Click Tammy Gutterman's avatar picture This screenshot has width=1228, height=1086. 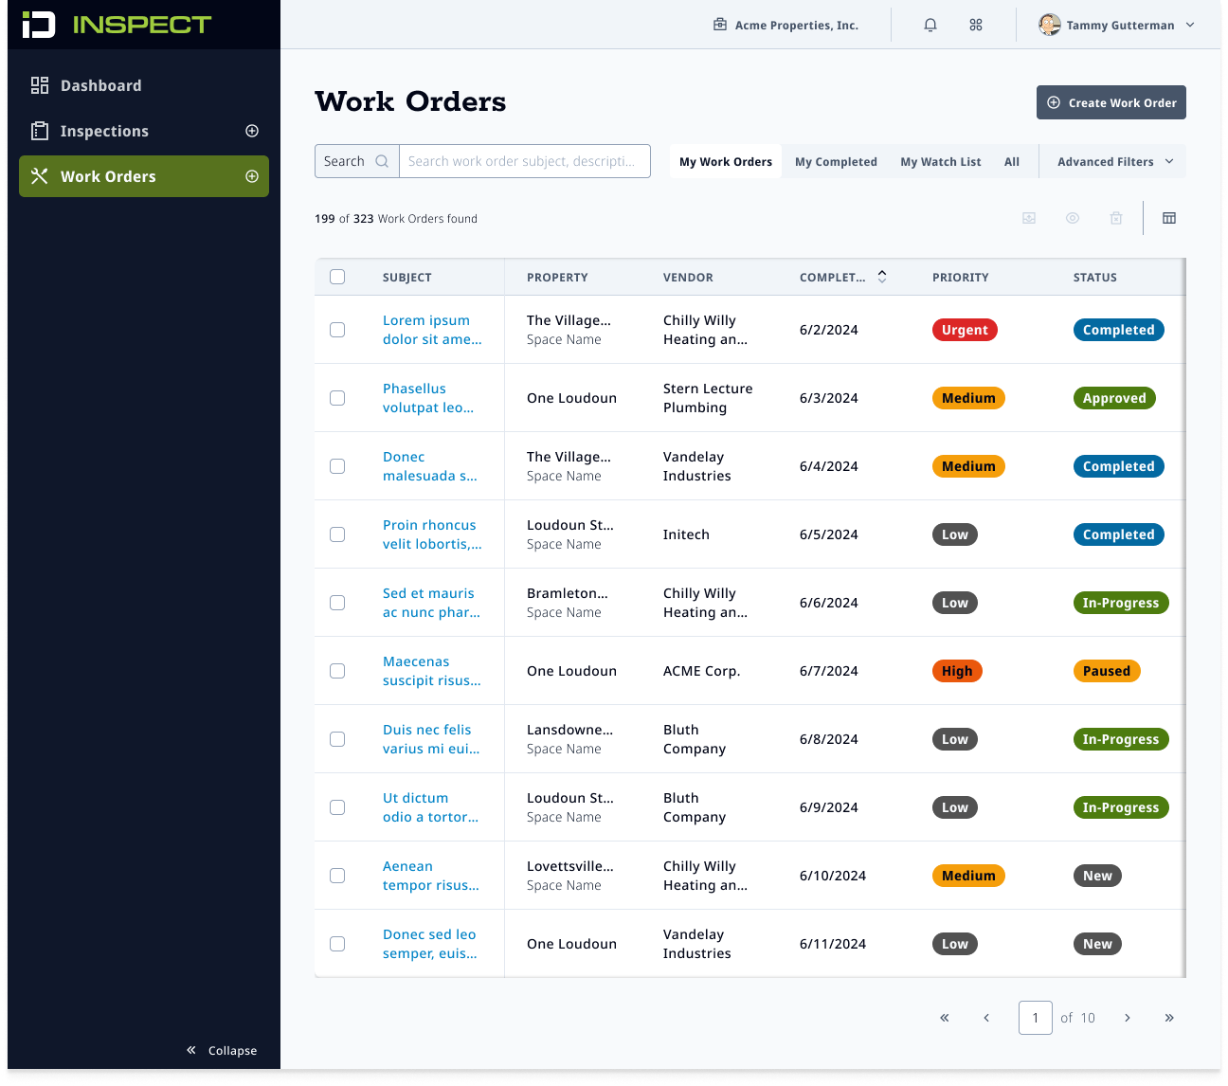coord(1049,25)
